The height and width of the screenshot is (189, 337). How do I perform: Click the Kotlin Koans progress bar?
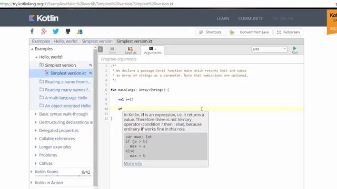(63, 176)
